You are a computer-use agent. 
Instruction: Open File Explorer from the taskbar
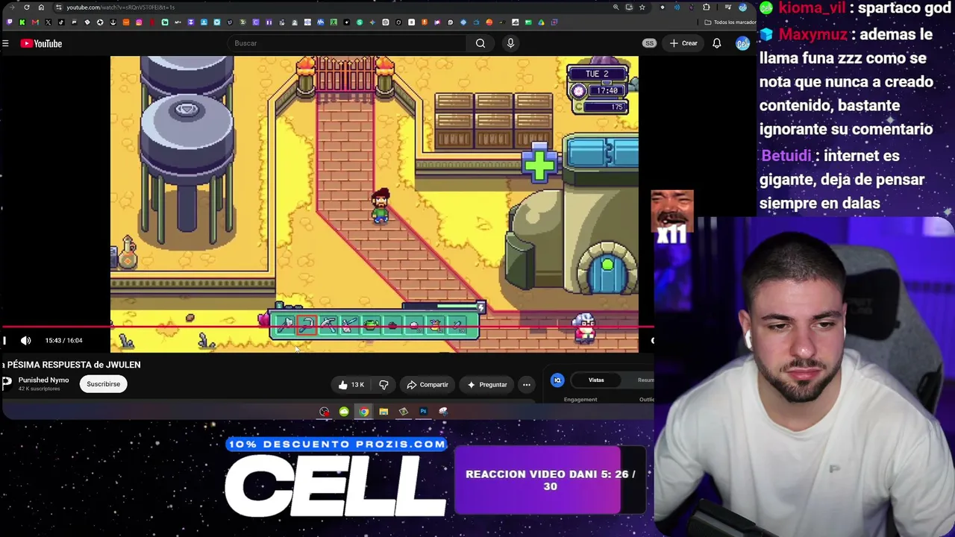pos(383,412)
